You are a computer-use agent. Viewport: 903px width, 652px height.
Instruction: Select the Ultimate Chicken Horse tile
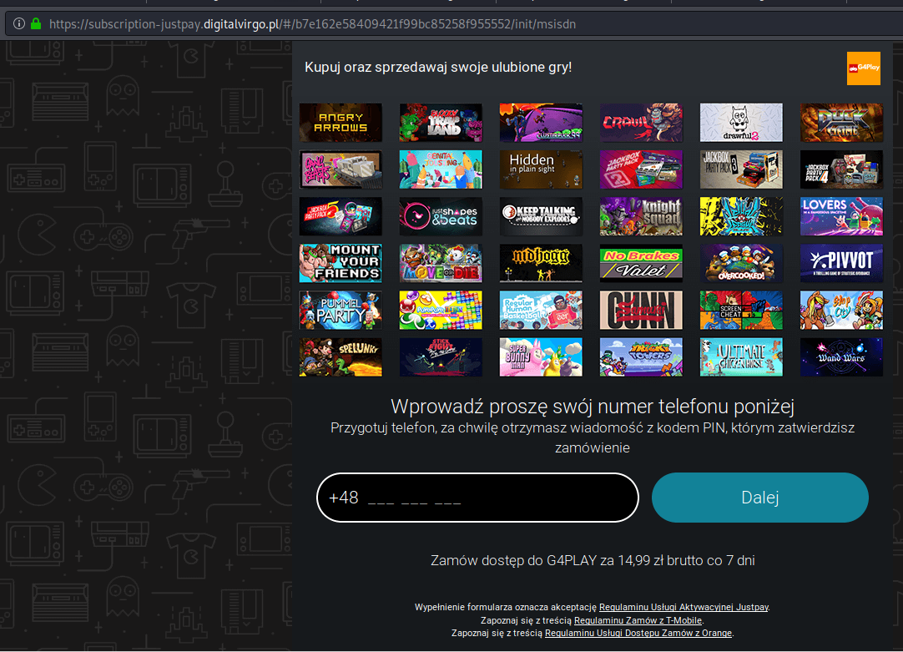[741, 356]
